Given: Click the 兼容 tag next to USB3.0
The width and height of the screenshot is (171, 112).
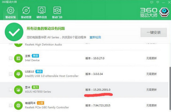Looking at the screenshot, I should tap(39, 71).
